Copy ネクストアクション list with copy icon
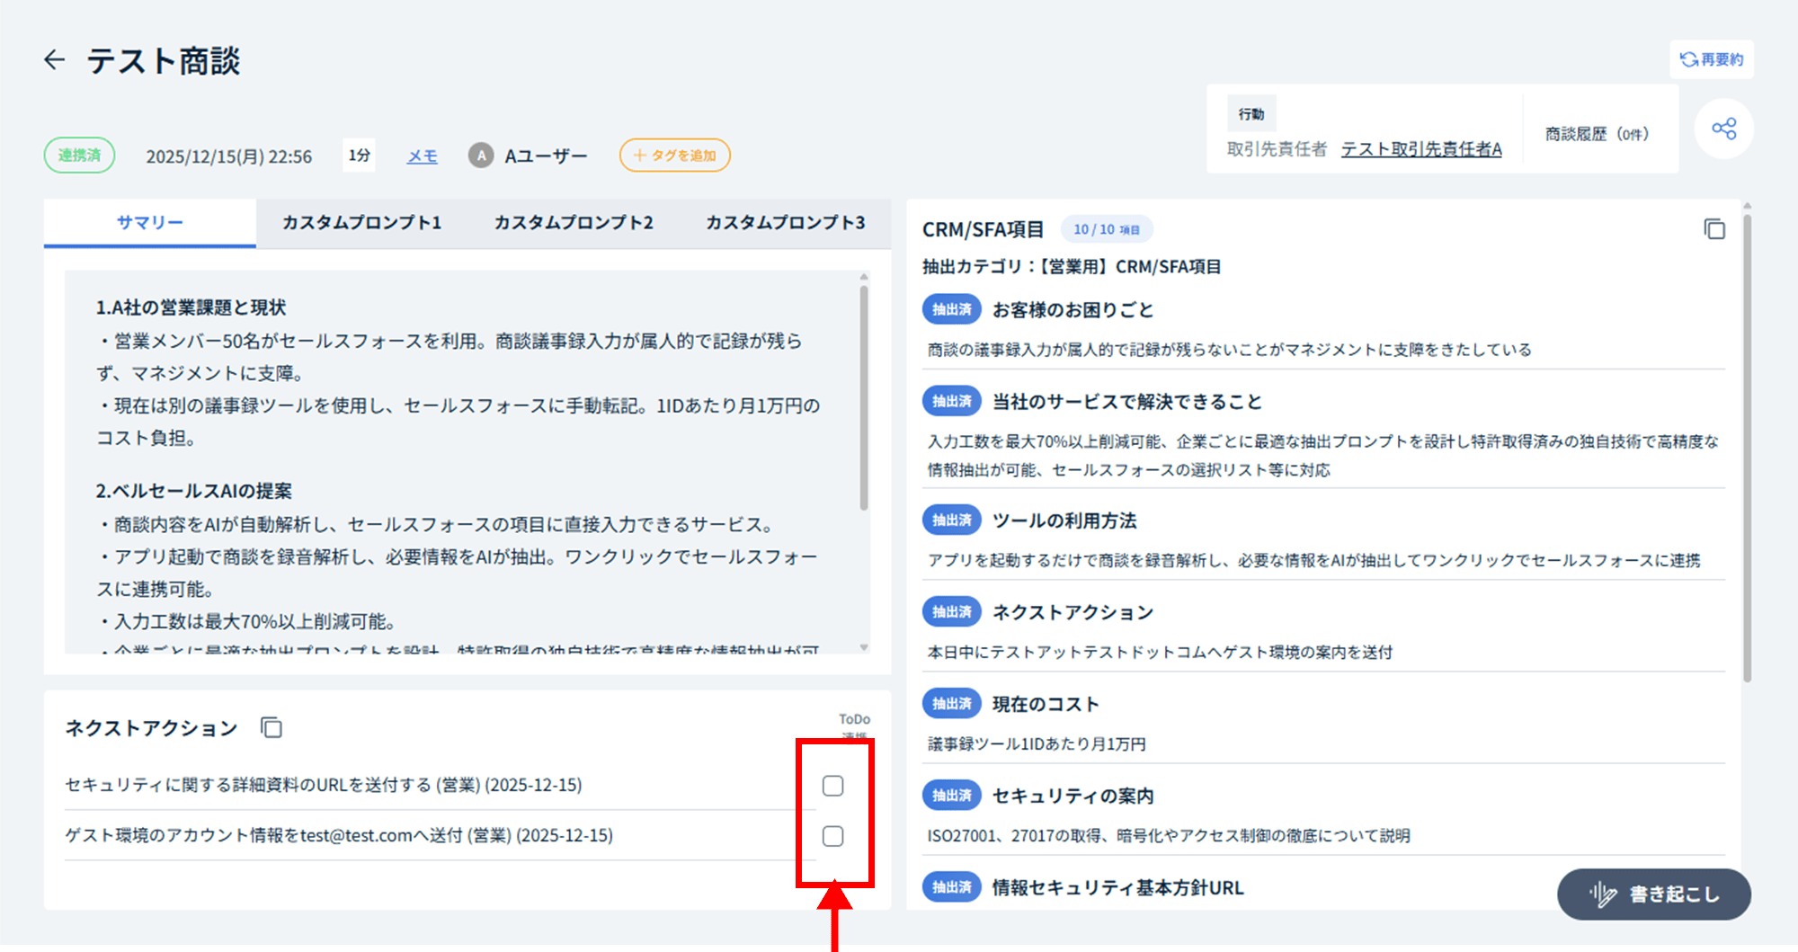 point(271,727)
